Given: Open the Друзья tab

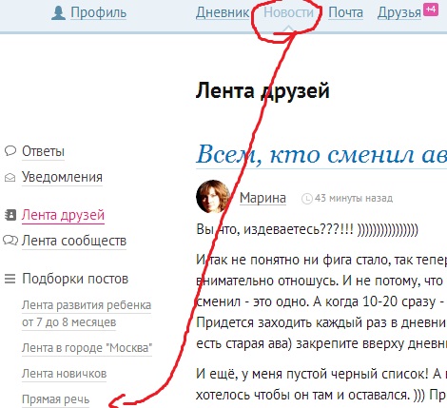Looking at the screenshot, I should point(399,13).
